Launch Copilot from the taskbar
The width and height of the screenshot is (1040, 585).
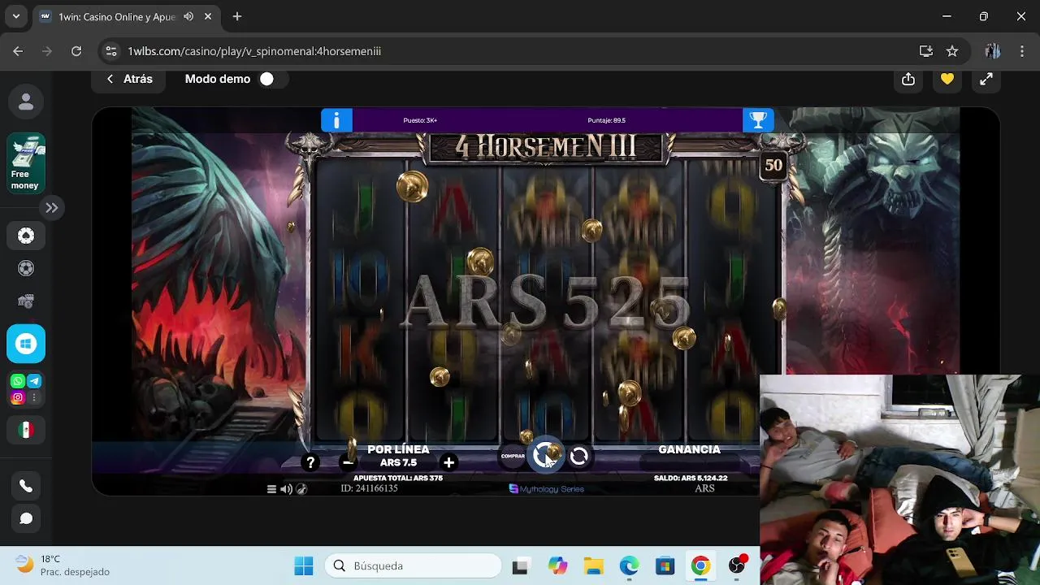click(x=557, y=566)
